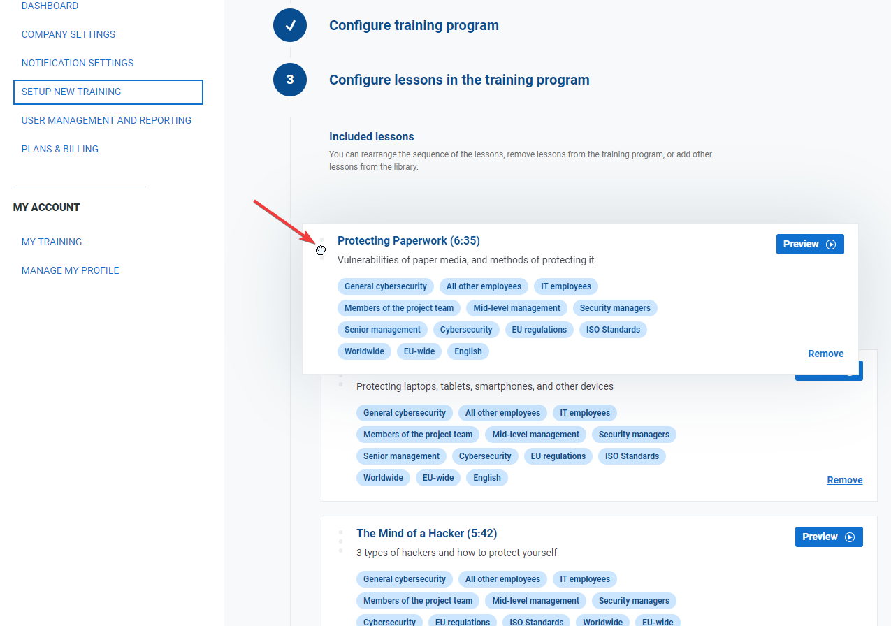Go to Company Settings
This screenshot has height=626, width=891.
(x=68, y=34)
